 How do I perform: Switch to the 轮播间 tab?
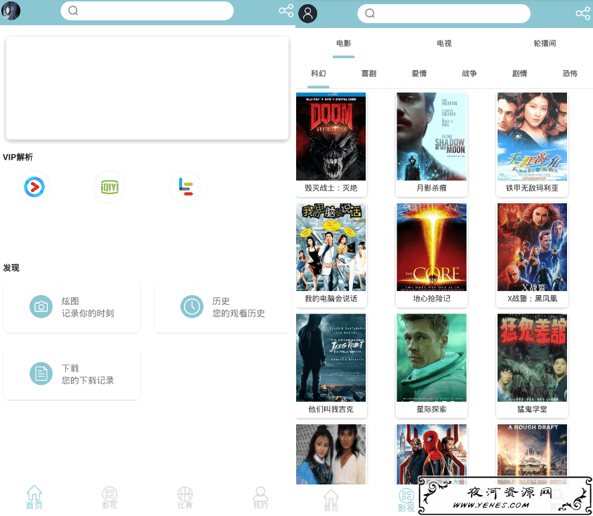(545, 43)
